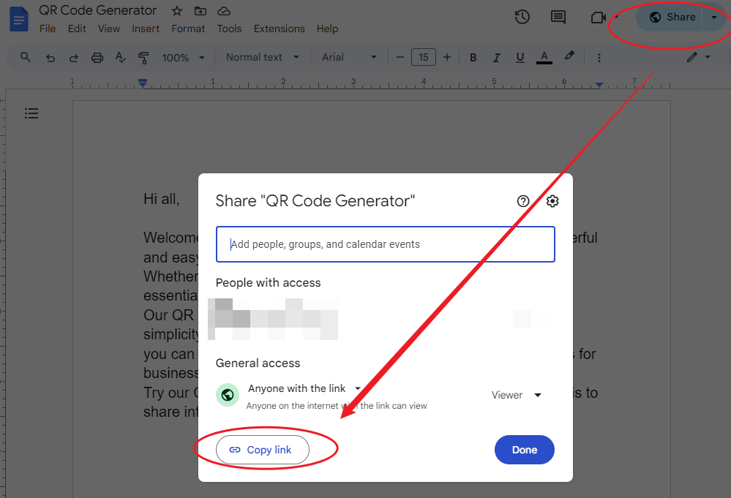The width and height of the screenshot is (731, 498).
Task: Open the Tools menu
Action: (x=229, y=29)
